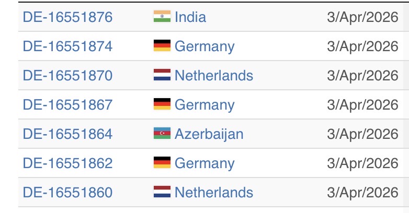Open the DE-16551867 entry
The image size is (409, 213).
[x=67, y=104]
